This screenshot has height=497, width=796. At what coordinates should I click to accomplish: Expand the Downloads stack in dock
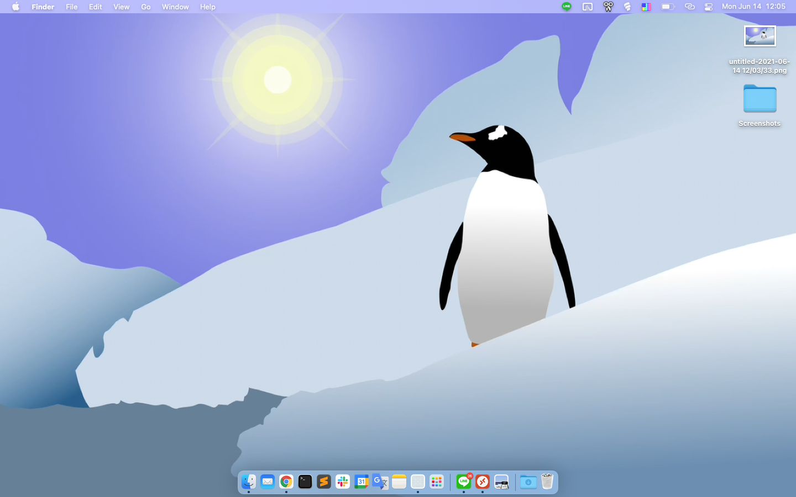[x=528, y=482]
